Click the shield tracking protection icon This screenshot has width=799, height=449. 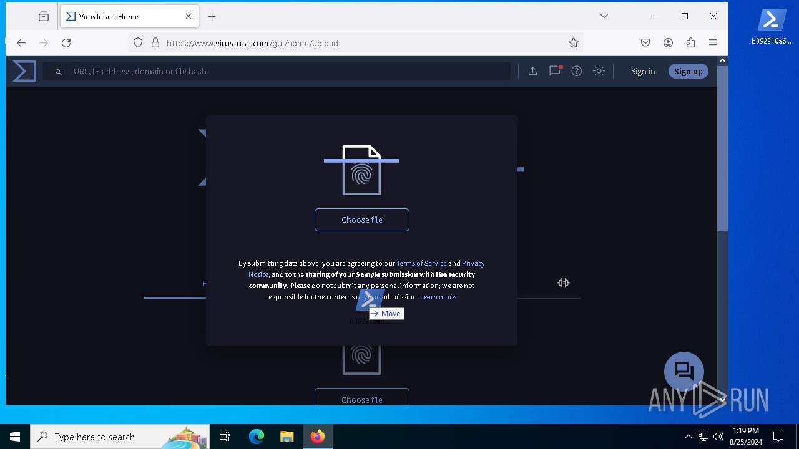tap(138, 42)
